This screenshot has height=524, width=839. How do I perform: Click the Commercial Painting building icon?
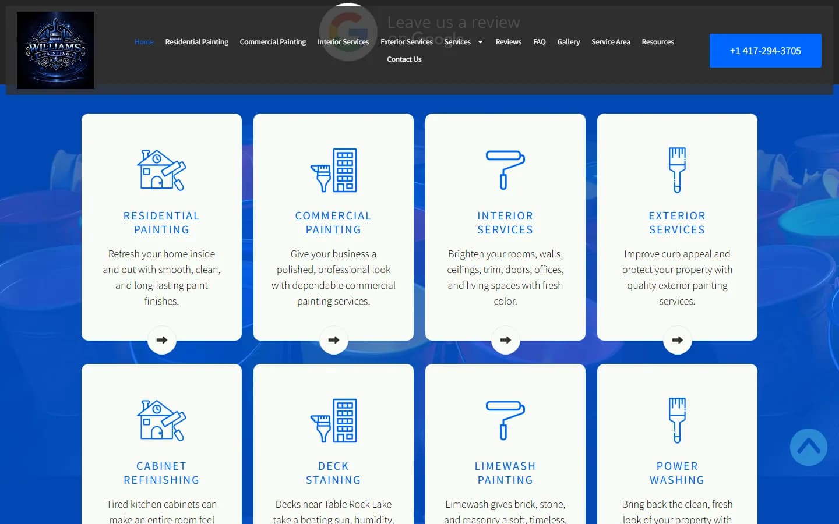[333, 169]
